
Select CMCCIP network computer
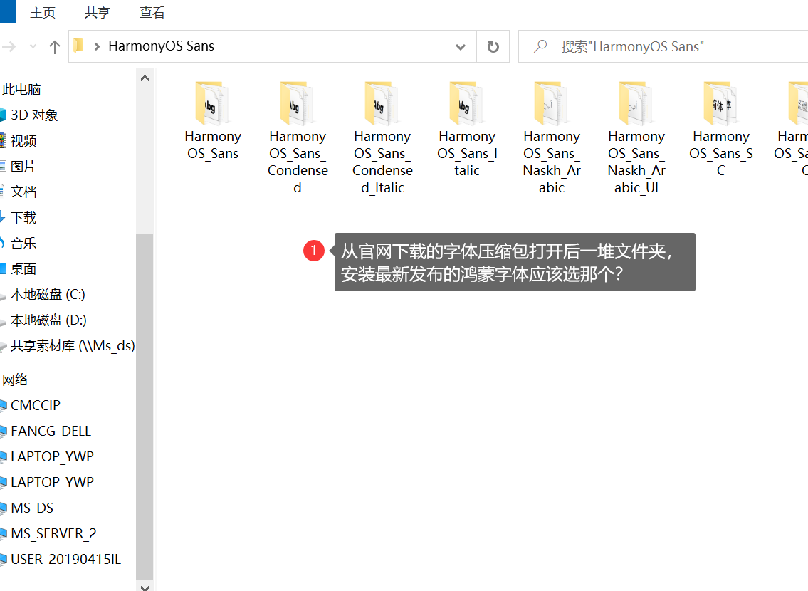[35, 405]
